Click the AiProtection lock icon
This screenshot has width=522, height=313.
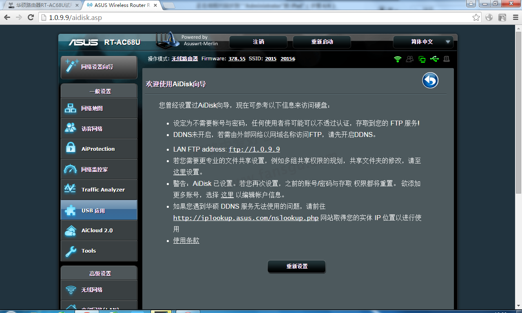[x=71, y=148]
